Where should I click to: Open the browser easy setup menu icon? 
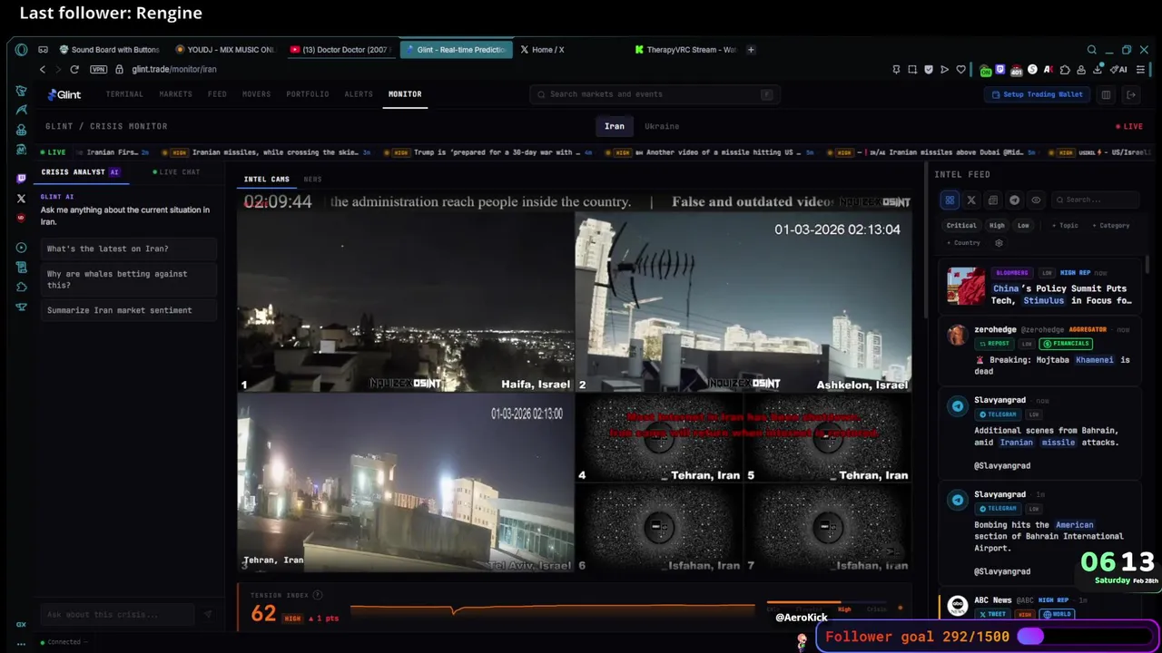click(1141, 69)
